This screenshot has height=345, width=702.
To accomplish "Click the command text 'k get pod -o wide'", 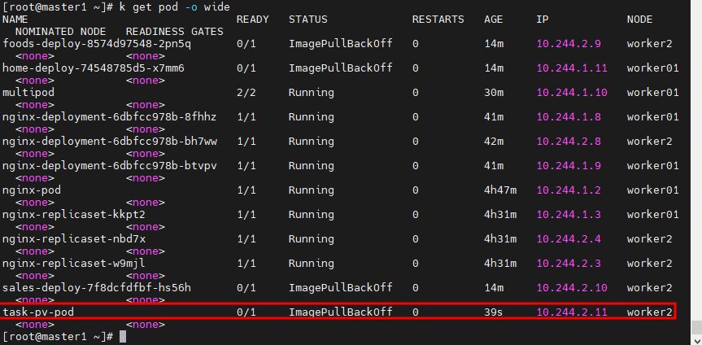I will point(175,7).
